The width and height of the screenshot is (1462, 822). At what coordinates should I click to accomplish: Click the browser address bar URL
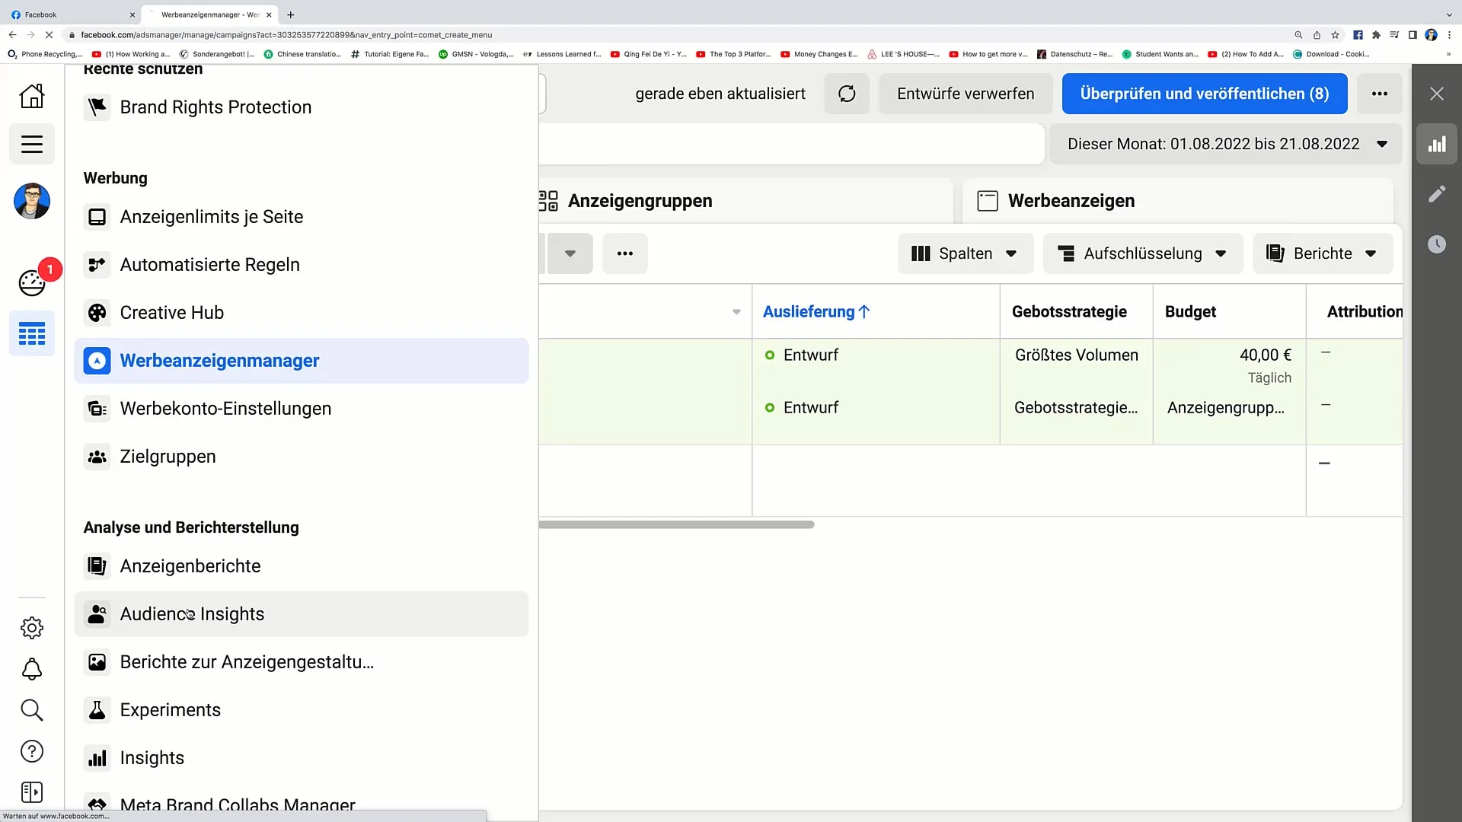tap(286, 35)
